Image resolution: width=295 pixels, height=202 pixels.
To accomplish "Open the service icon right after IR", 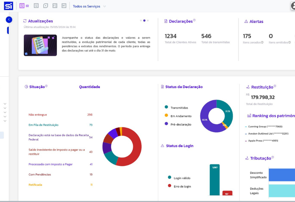I will click(36, 6).
